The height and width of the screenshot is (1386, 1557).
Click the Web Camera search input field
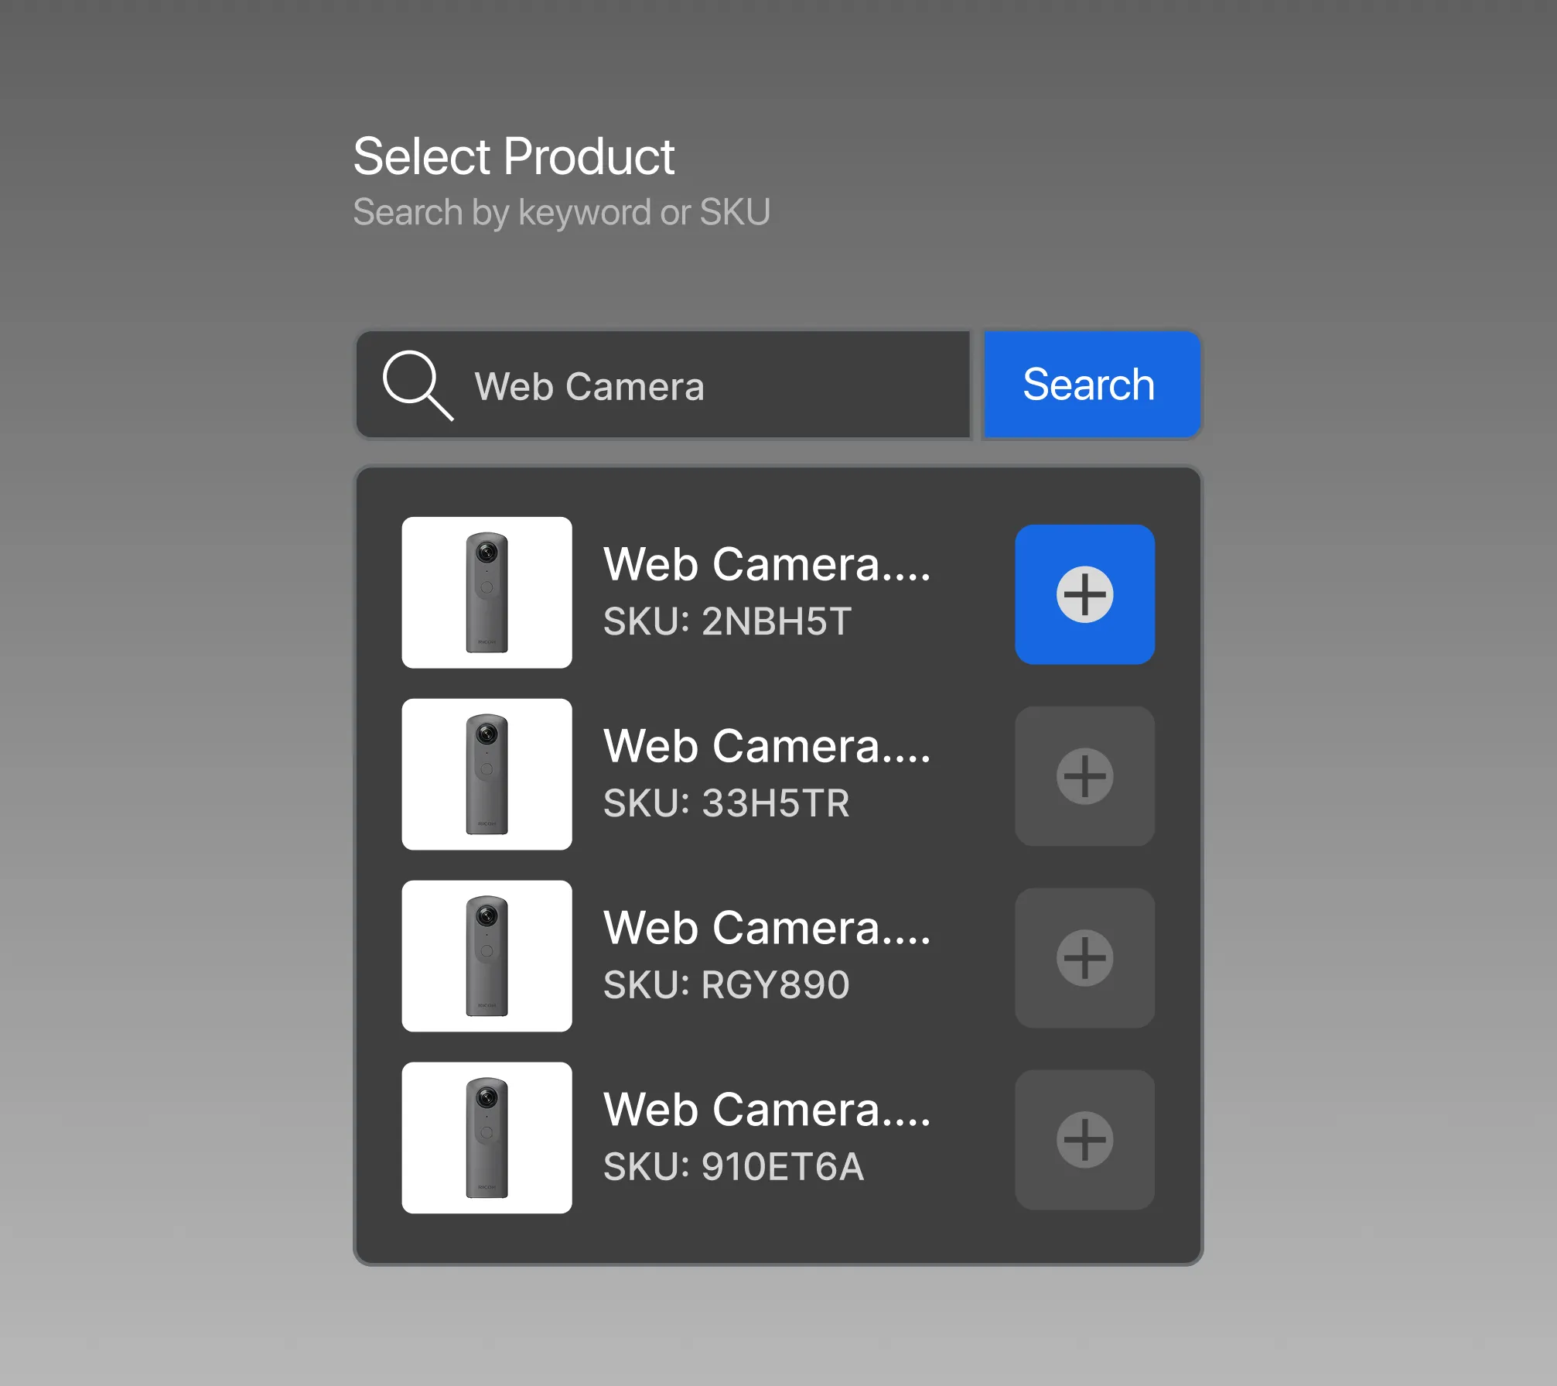(663, 385)
